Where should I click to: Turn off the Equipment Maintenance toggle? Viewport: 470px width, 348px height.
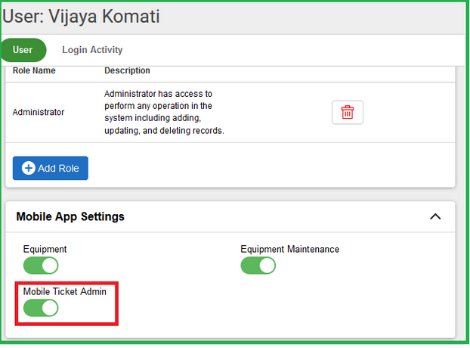coord(258,266)
